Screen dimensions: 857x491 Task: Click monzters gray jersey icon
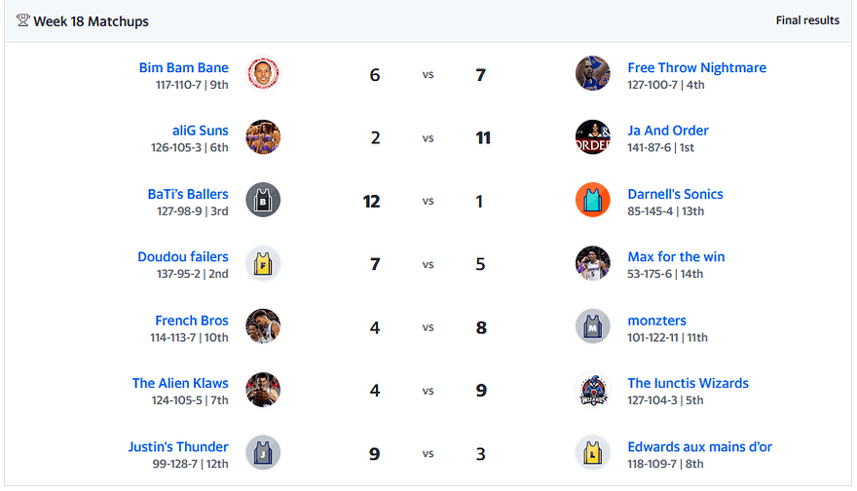[x=593, y=326]
